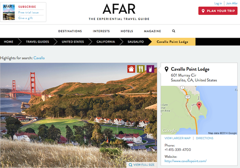
Task: Click the Highway 101 shield on map
Action: click(x=188, y=97)
